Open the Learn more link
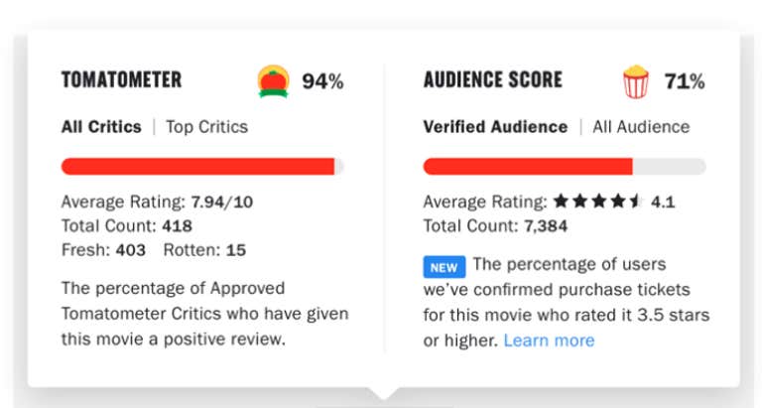Screen dimensions: 762x408 [x=549, y=340]
